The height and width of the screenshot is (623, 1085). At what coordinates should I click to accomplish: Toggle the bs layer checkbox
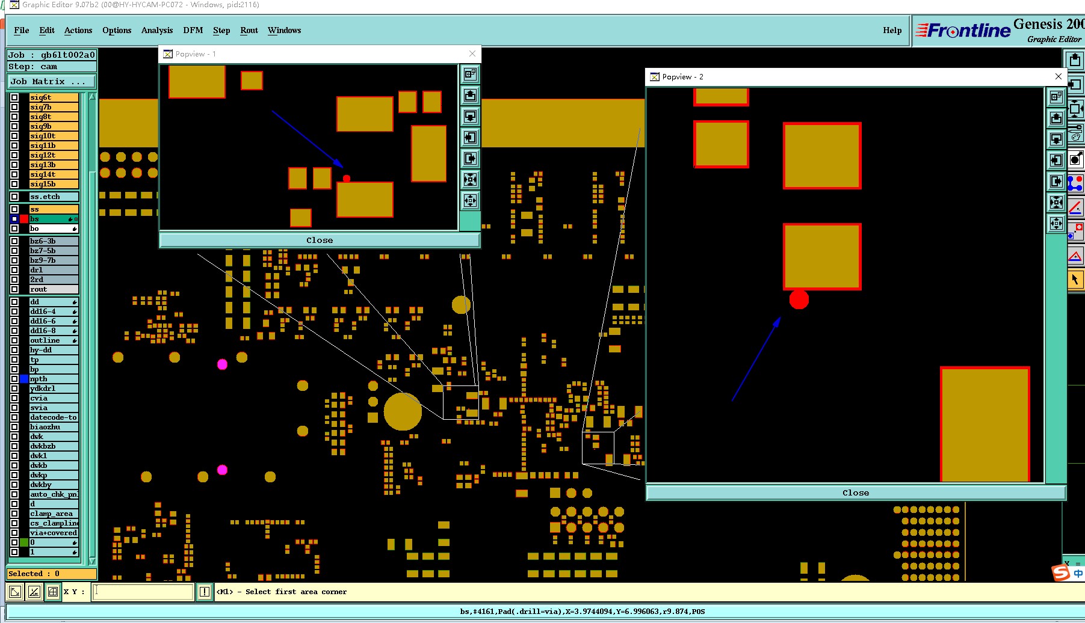tap(14, 219)
